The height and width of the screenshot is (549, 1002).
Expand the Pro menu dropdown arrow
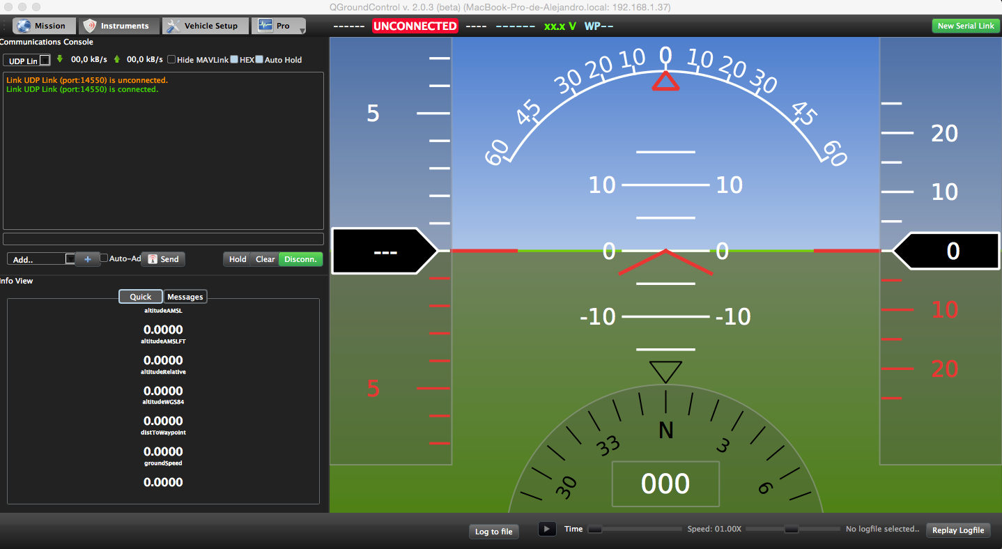(302, 30)
